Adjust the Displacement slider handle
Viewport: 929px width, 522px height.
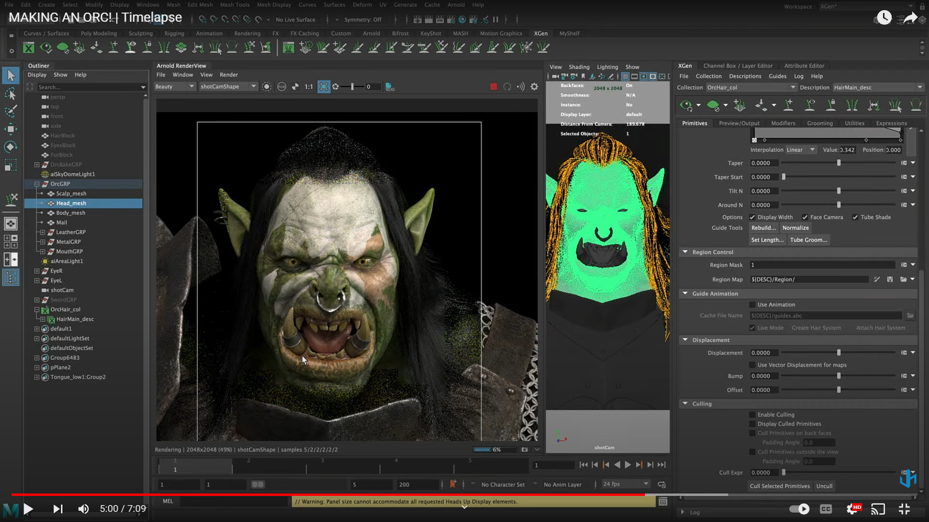click(x=839, y=353)
